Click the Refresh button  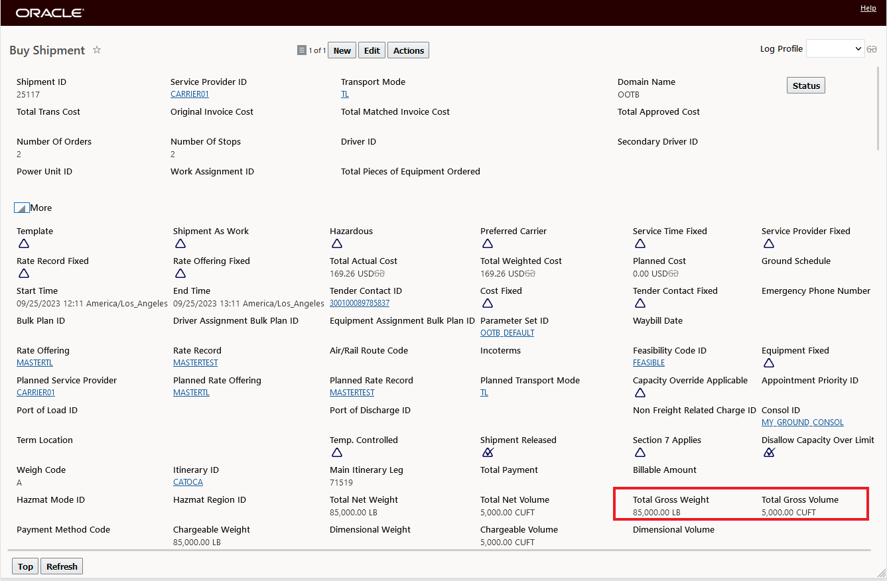(62, 566)
